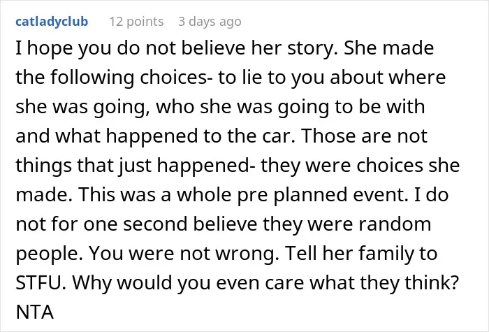Click the phrase Tell her family to

coord(361,253)
